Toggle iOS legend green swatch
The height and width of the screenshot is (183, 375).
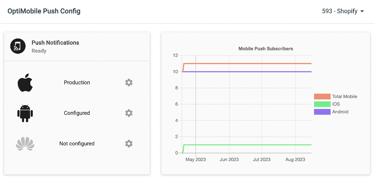(322, 104)
